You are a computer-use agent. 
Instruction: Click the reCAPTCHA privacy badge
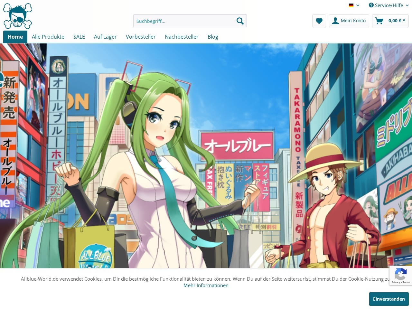pos(401,276)
